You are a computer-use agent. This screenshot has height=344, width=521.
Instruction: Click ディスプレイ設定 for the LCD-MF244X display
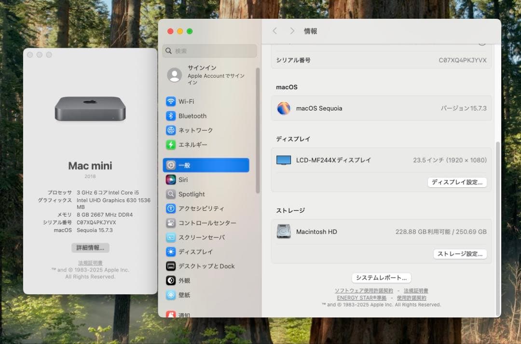coord(457,182)
